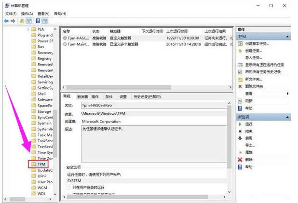Open the 查看 submenu in the Actions pane

coord(287,94)
